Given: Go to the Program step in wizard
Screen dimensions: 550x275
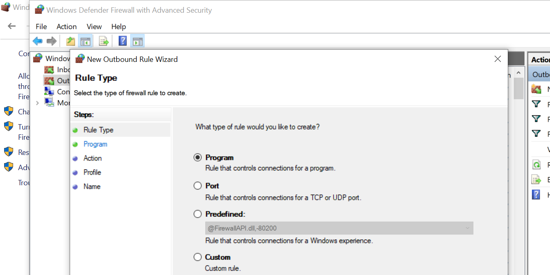Looking at the screenshot, I should tap(95, 144).
